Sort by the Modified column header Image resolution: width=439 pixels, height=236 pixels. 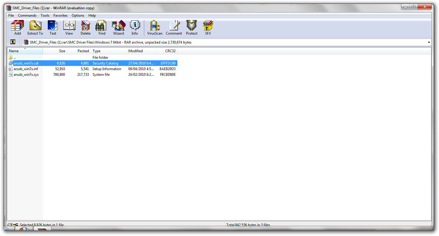coord(142,51)
